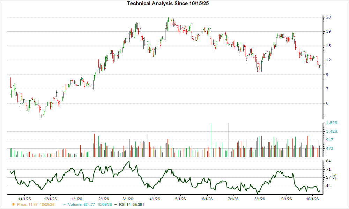Click the tallest green volume spike in June
Image resolution: width=349 pixels, height=209 pixels.
(x=211, y=140)
